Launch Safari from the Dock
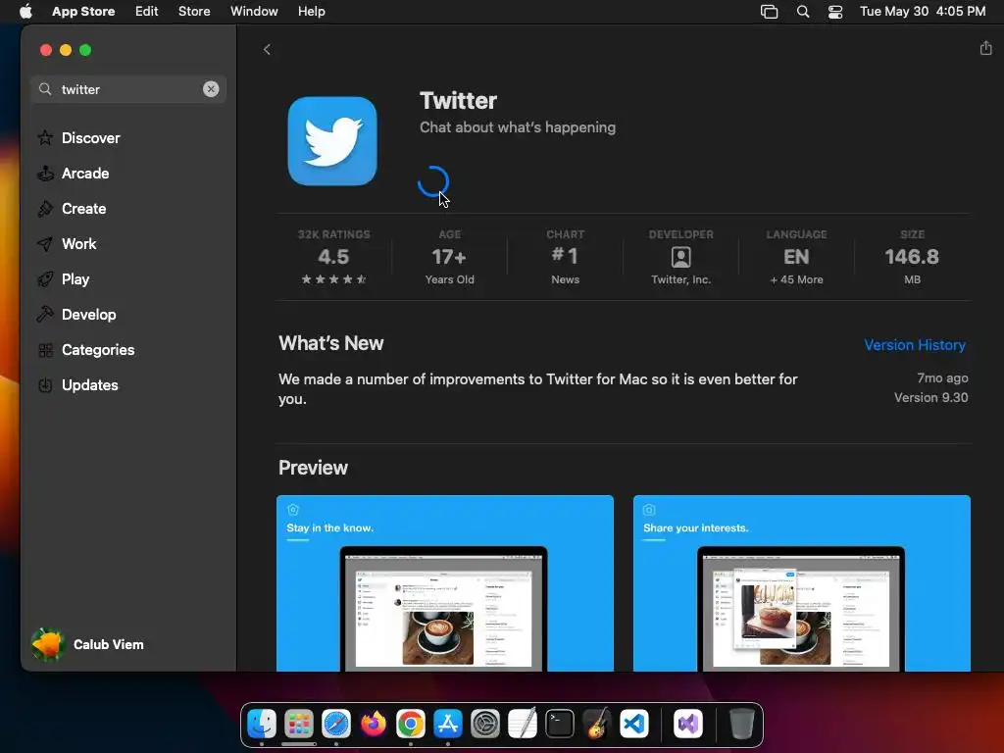 tap(336, 725)
